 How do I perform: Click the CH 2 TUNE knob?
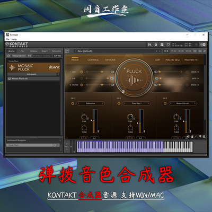pyautogui.click(x=130, y=128)
